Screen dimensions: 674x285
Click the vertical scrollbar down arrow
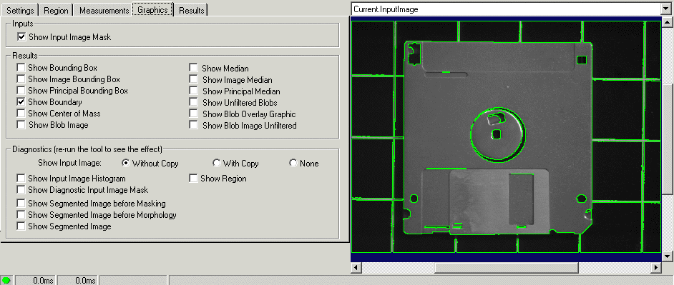(x=667, y=256)
